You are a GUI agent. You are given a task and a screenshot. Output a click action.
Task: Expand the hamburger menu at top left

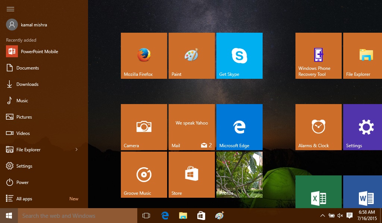tap(10, 9)
